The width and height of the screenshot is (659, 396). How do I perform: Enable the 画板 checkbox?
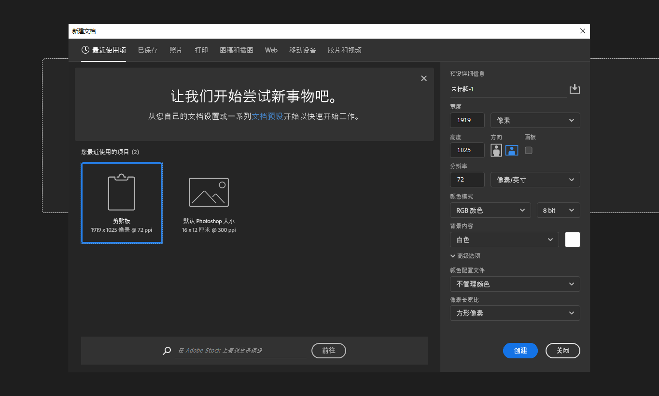coord(528,150)
